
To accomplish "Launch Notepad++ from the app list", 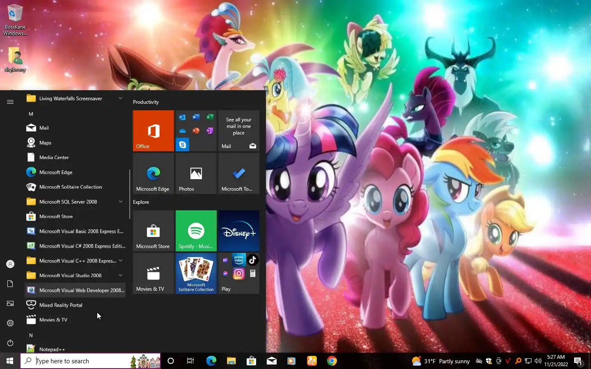I will tap(75, 348).
